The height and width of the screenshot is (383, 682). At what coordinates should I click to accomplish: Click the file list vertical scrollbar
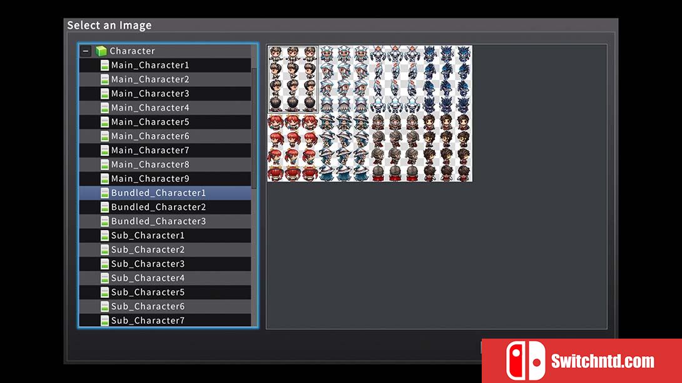click(x=254, y=129)
